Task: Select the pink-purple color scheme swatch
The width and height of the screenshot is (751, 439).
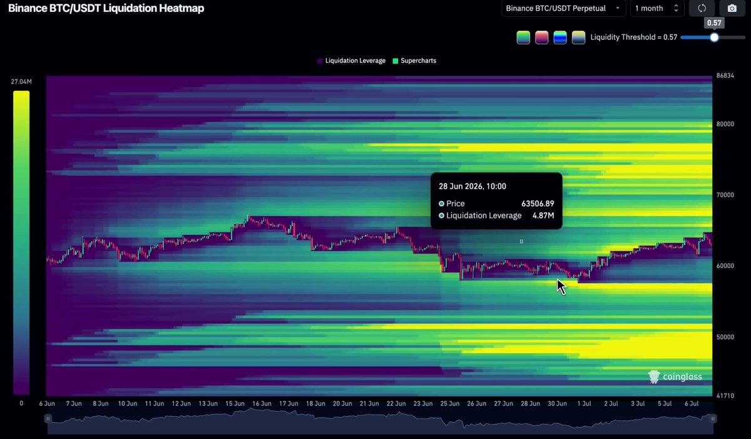Action: 542,38
